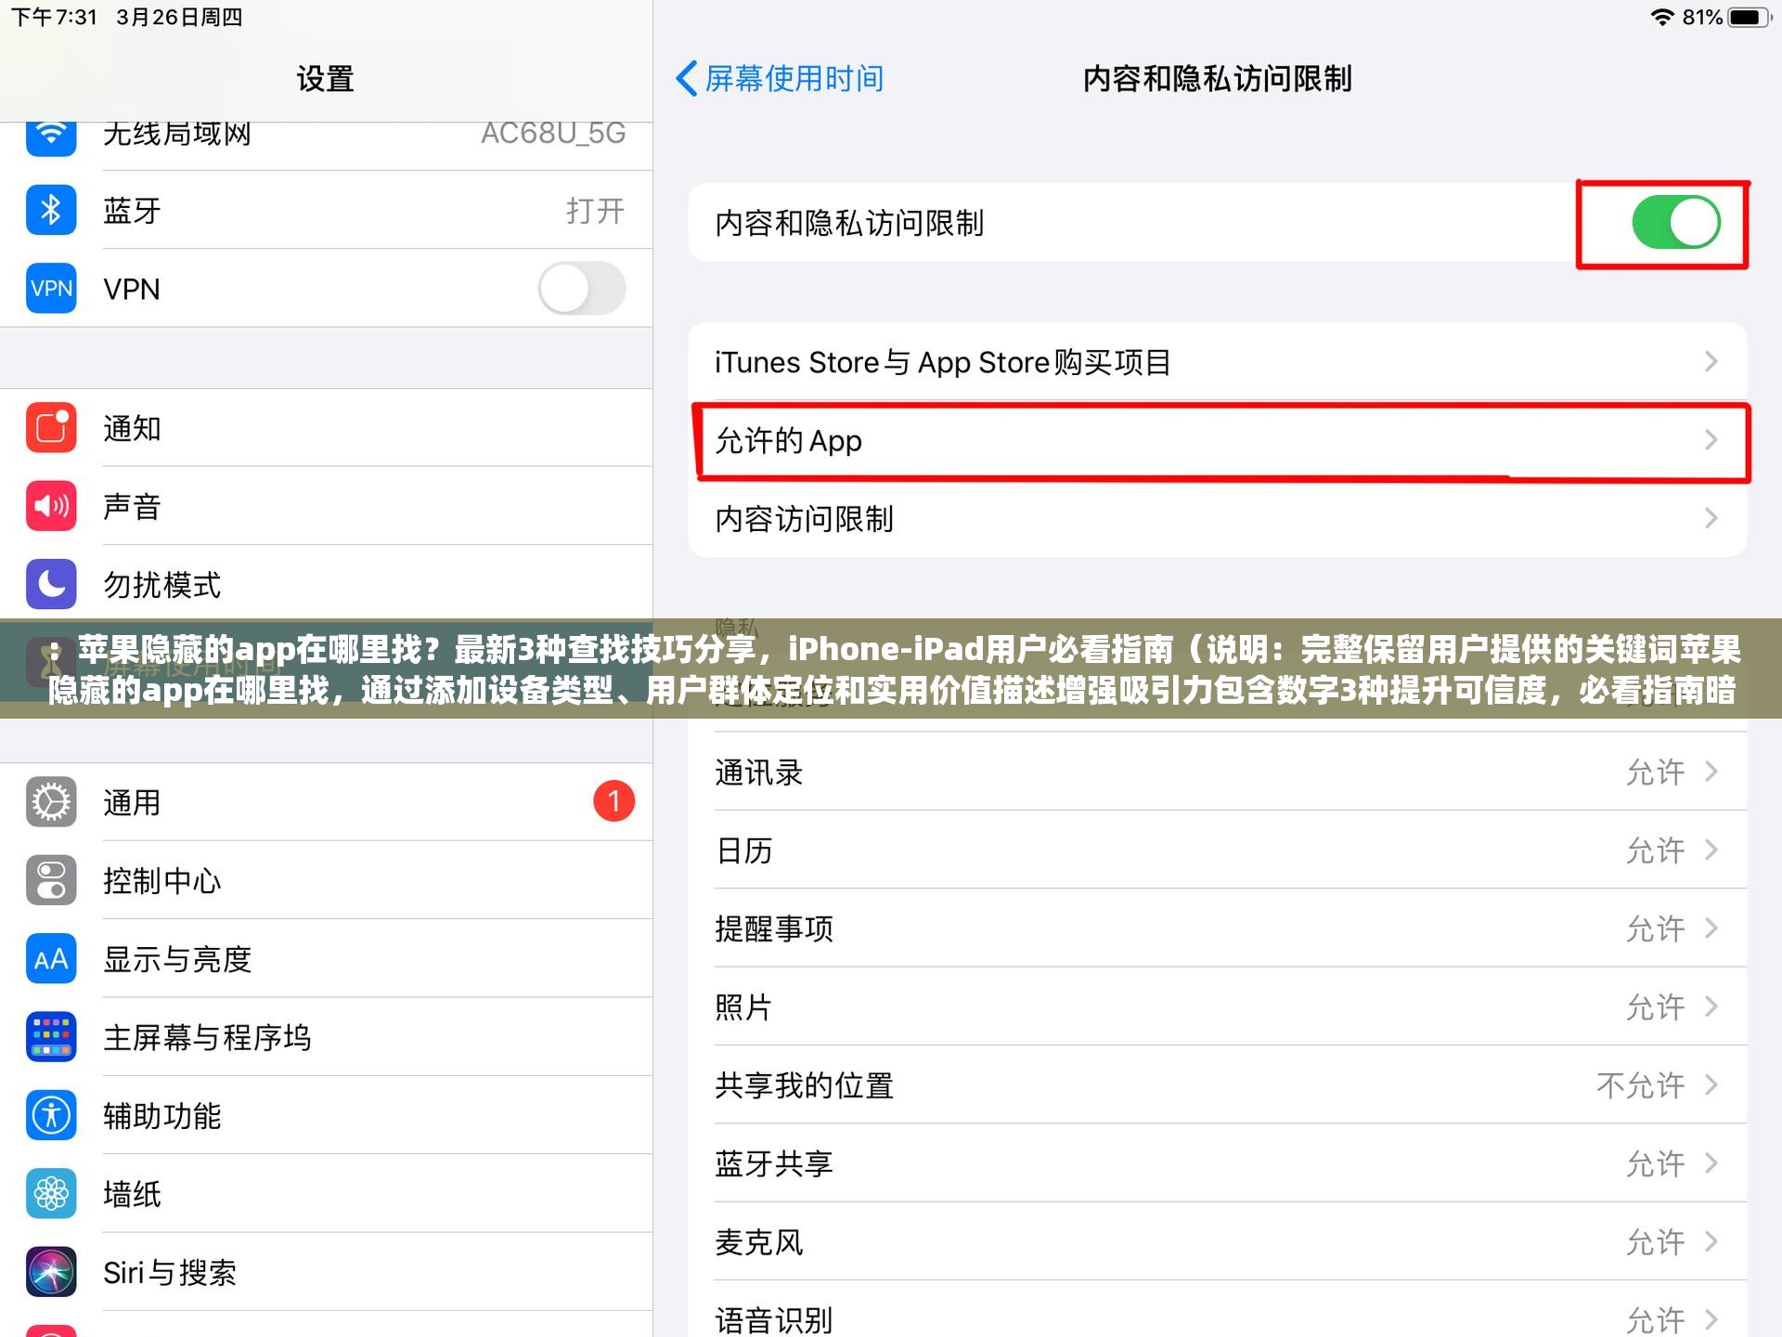This screenshot has width=1782, height=1337.
Task: Tap 允许 value on 通讯录 row
Action: [1655, 772]
